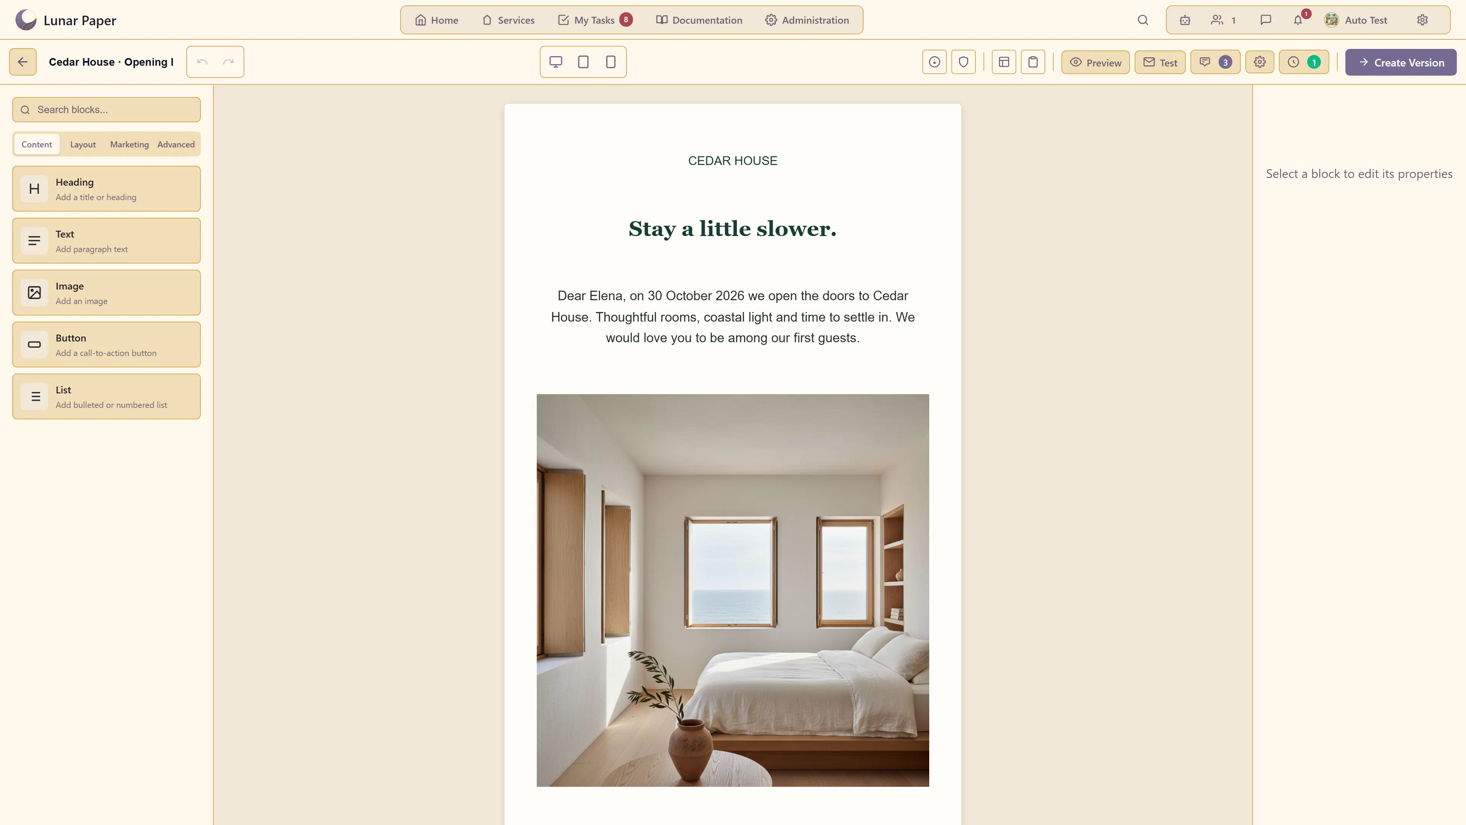Image resolution: width=1466 pixels, height=825 pixels.
Task: Click Create Version button
Action: (1401, 63)
